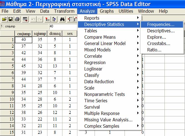
Task: Select sqjump cell in row 7 (37)
Action: point(40,79)
